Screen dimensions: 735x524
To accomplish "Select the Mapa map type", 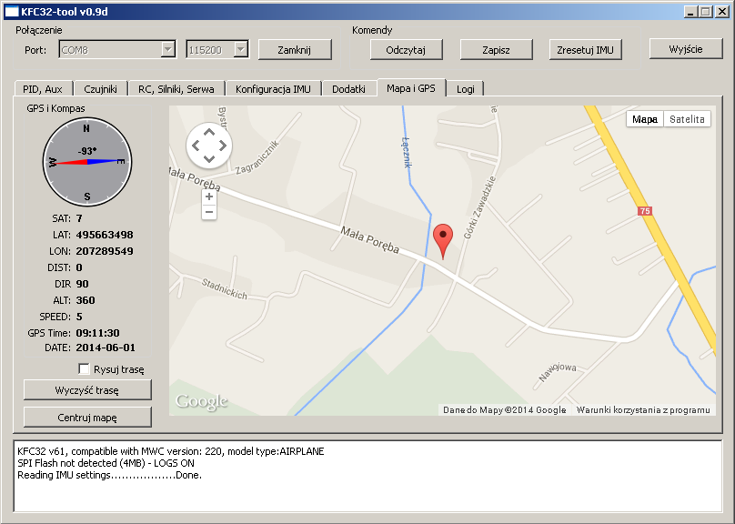I will [x=645, y=119].
